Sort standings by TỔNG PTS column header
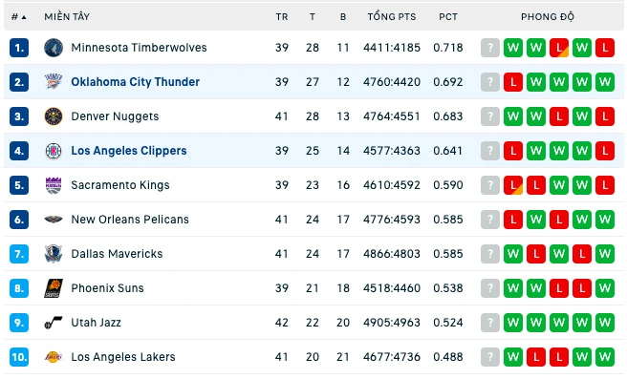This screenshot has height=379, width=627. 392,17
